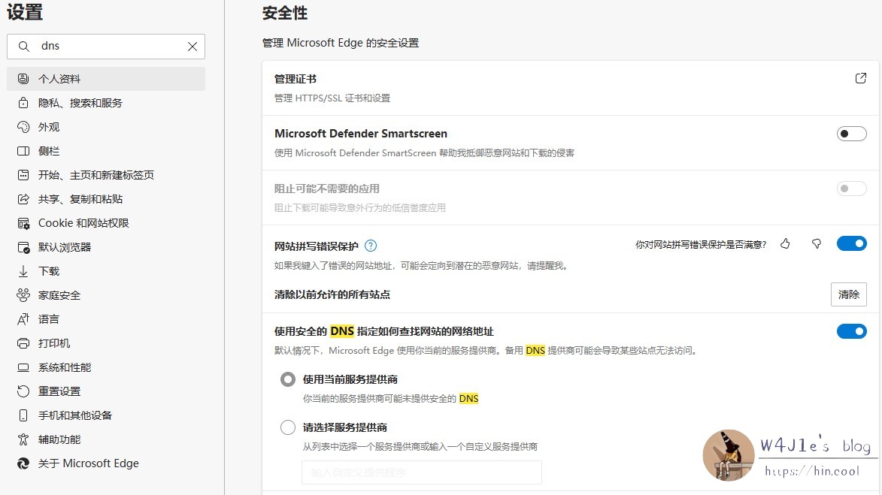Clear the dns search box with X icon

point(192,47)
